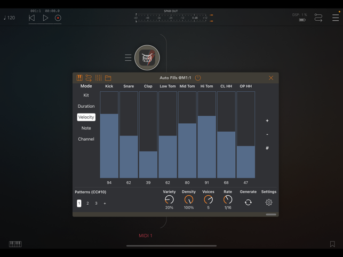Open the keyboard view icon in plugin header
The height and width of the screenshot is (257, 343).
79,78
